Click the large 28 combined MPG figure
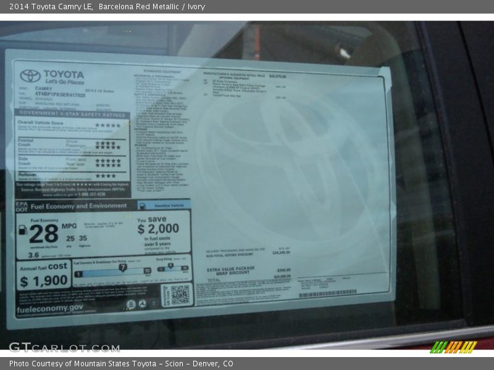Viewport: 494px width, 370px height. (44, 234)
